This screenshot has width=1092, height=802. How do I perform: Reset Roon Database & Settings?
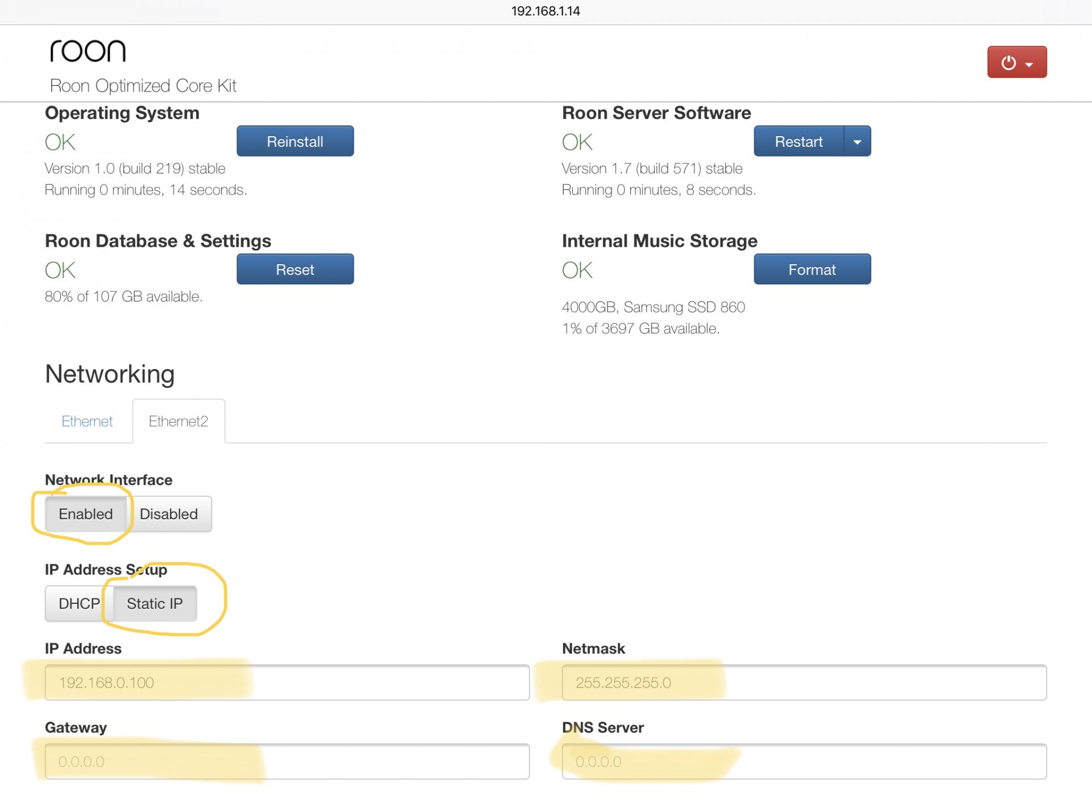pos(295,269)
